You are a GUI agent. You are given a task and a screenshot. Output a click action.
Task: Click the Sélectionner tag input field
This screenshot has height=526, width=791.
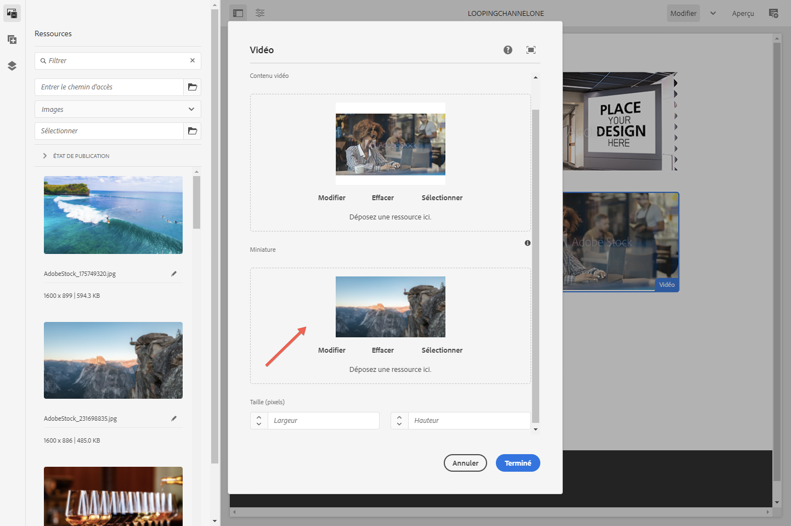(109, 131)
